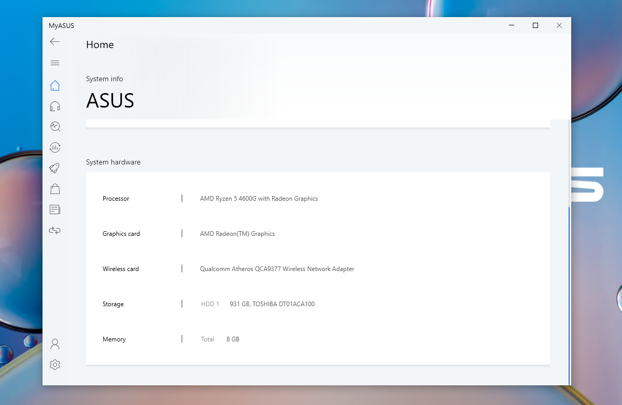Click the 8 GB memory value

[x=233, y=339]
